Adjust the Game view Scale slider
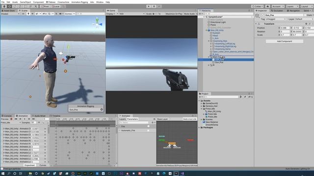 (x=156, y=14)
